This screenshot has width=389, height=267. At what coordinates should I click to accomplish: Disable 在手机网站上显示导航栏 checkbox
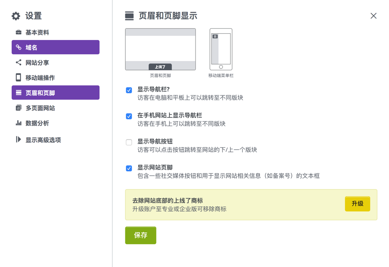tap(129, 116)
